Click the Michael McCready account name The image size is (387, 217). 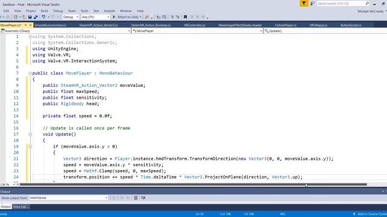click(x=371, y=11)
